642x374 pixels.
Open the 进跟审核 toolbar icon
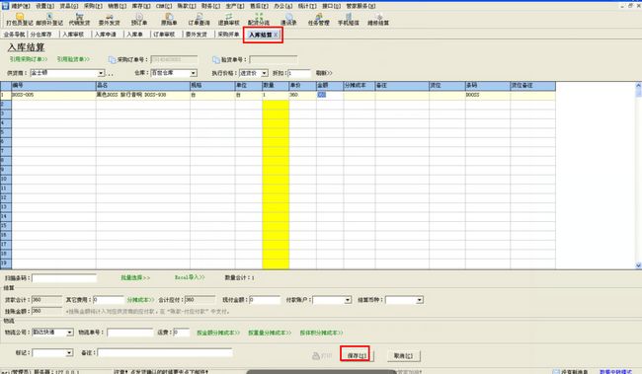point(229,19)
